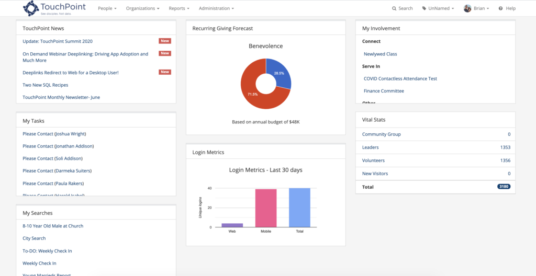The width and height of the screenshot is (536, 276).
Task: Expand the People dropdown menu
Action: (107, 8)
